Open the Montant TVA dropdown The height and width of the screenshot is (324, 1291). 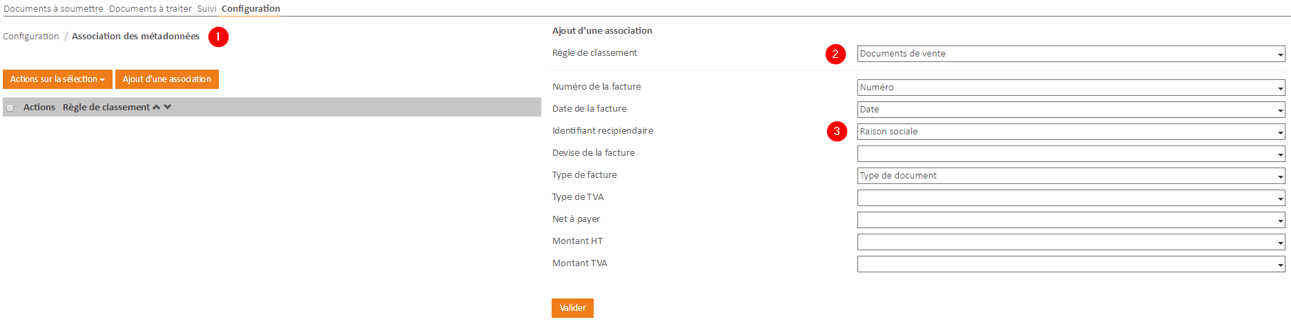pos(1071,264)
